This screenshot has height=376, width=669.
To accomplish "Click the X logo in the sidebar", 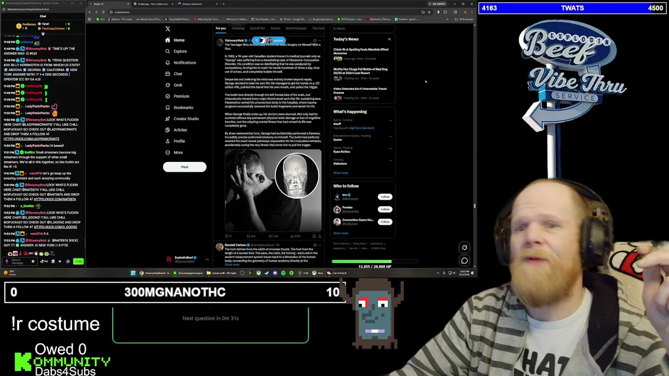I will (x=168, y=29).
